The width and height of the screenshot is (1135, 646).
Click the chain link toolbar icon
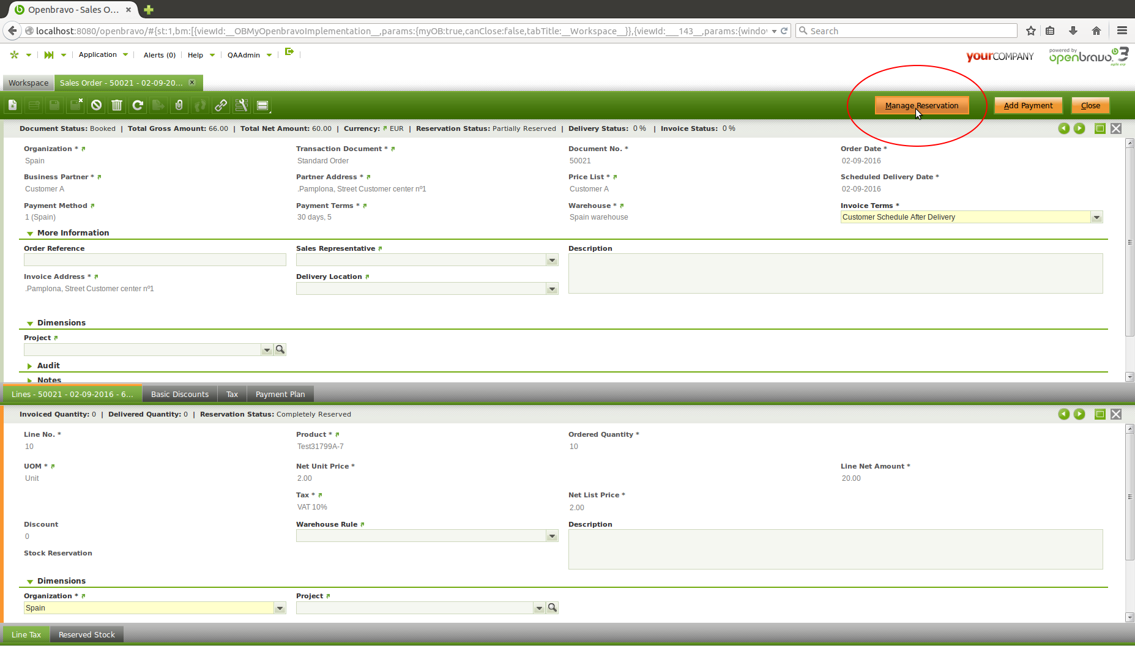point(220,106)
